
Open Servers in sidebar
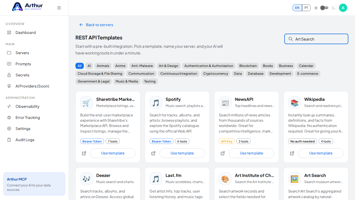pos(34,53)
